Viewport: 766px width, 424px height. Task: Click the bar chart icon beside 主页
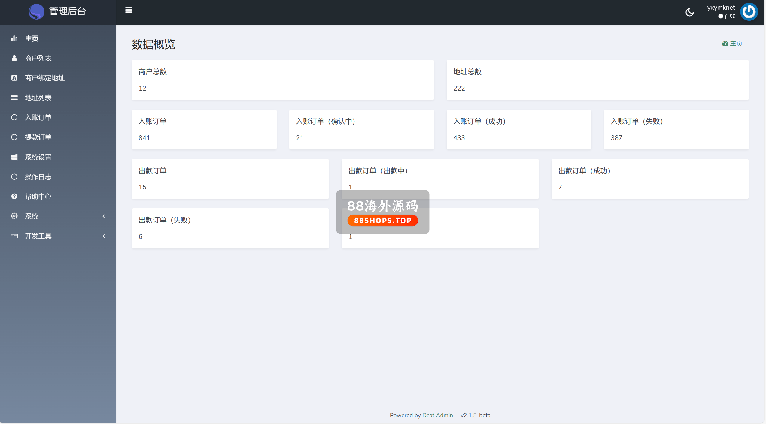tap(14, 38)
